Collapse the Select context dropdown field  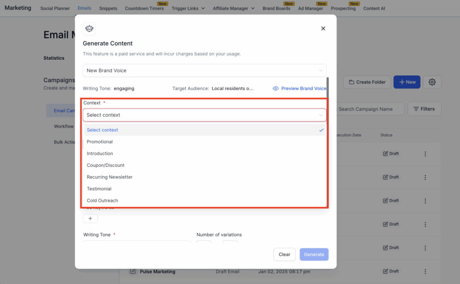click(204, 115)
